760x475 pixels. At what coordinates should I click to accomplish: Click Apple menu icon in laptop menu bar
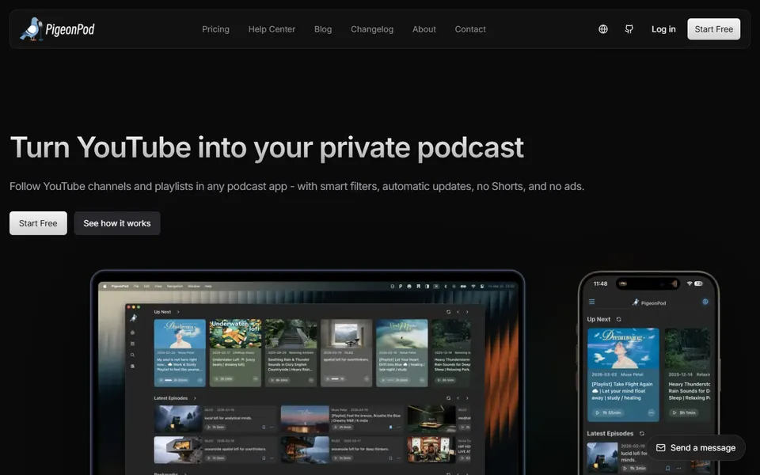point(104,287)
